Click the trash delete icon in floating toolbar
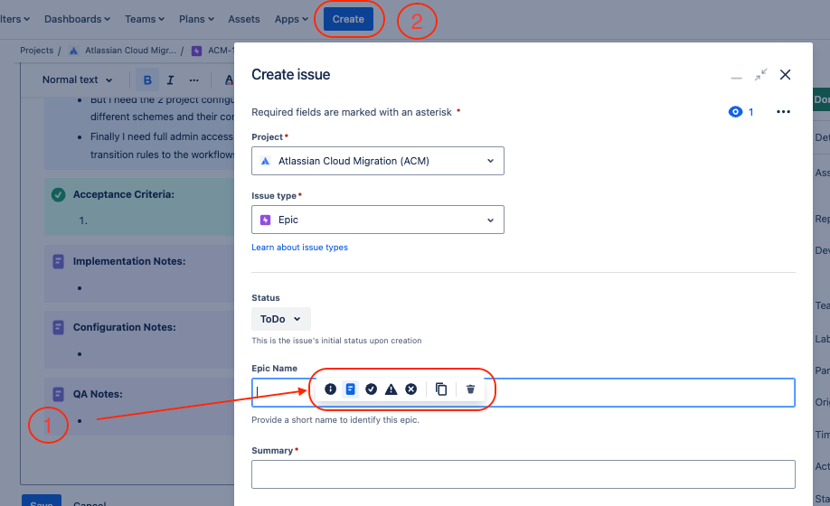This screenshot has width=830, height=506. click(470, 389)
